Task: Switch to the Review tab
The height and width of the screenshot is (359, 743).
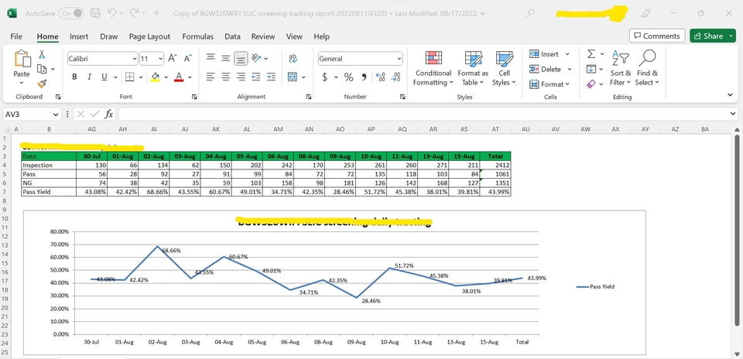Action: 263,36
